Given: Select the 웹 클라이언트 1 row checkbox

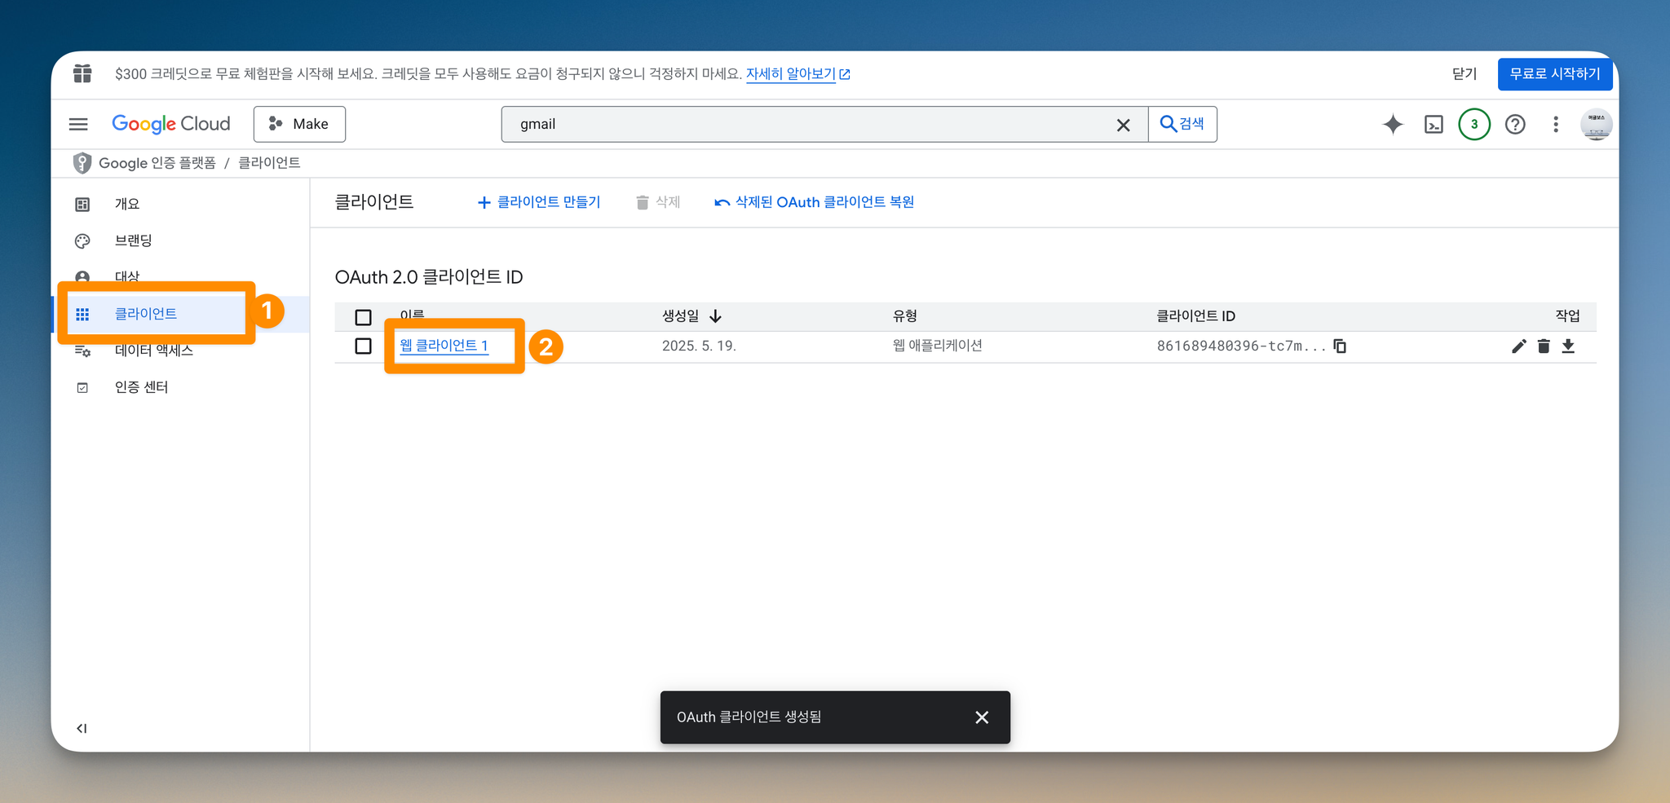Looking at the screenshot, I should coord(364,346).
